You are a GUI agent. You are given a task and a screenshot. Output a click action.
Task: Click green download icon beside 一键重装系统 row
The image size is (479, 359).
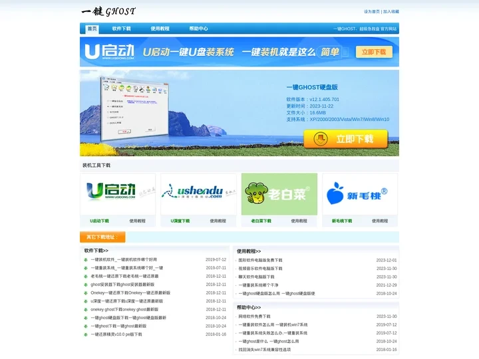[86, 268]
